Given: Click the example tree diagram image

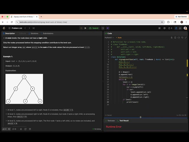Looking at the screenshot, I should [x=24, y=89].
